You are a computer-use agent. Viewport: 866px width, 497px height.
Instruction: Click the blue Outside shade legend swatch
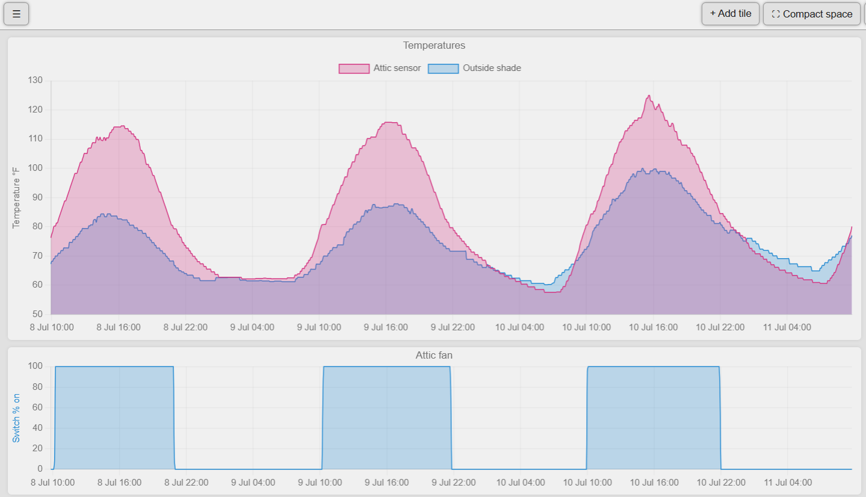[443, 69]
